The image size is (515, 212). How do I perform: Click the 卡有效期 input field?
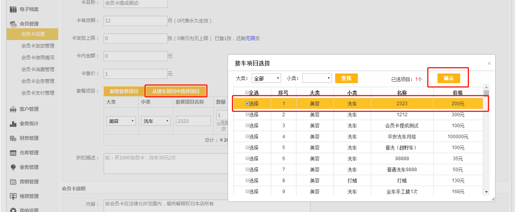click(135, 21)
